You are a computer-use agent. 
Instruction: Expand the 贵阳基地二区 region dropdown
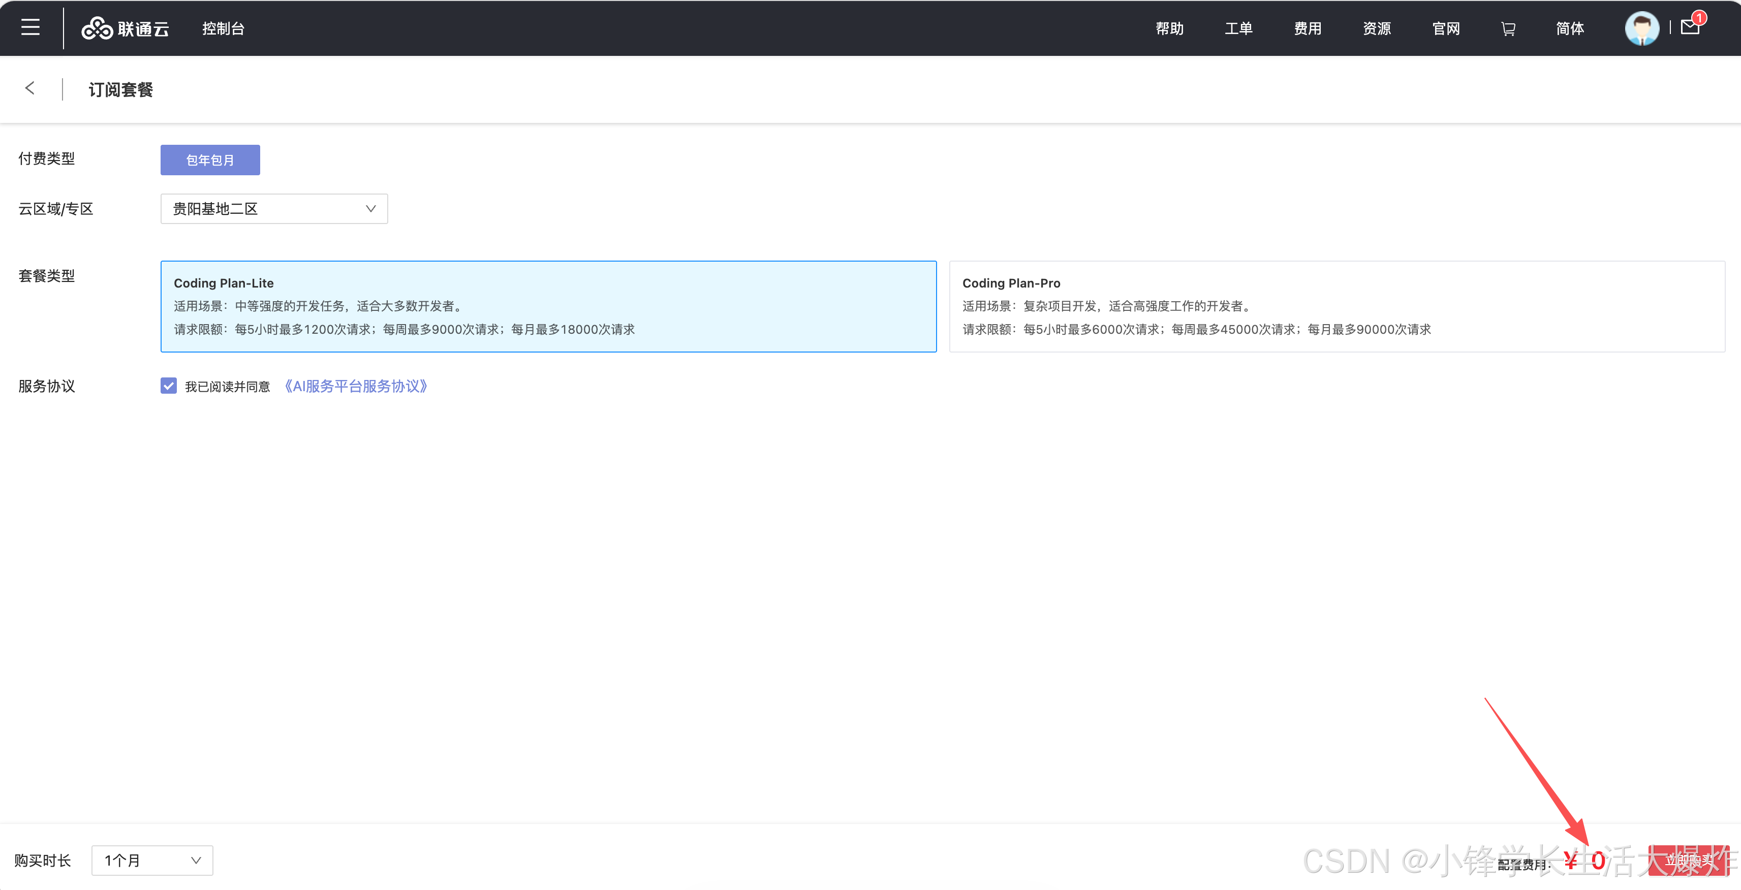pyautogui.click(x=274, y=209)
